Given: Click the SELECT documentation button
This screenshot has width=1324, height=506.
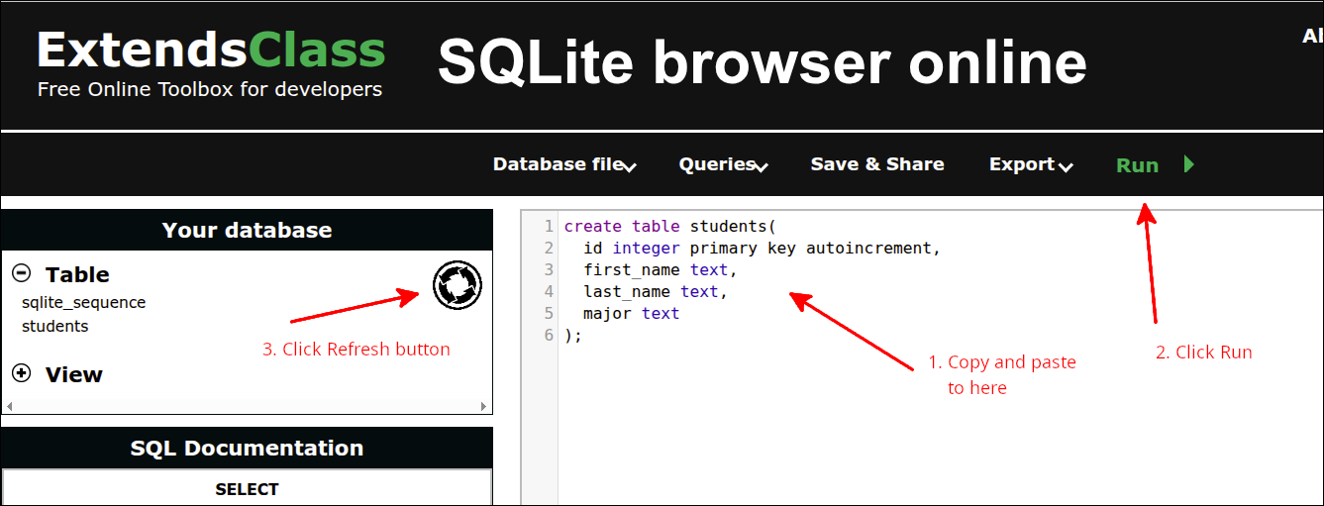Looking at the screenshot, I should (x=247, y=489).
